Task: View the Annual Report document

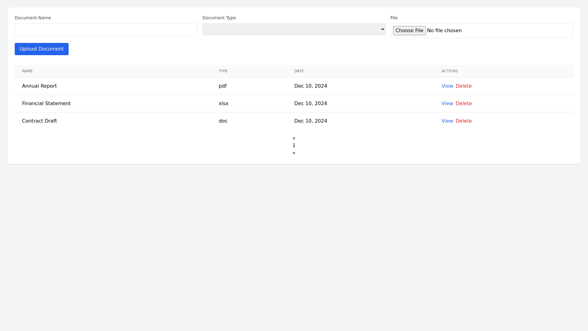Action: (447, 86)
